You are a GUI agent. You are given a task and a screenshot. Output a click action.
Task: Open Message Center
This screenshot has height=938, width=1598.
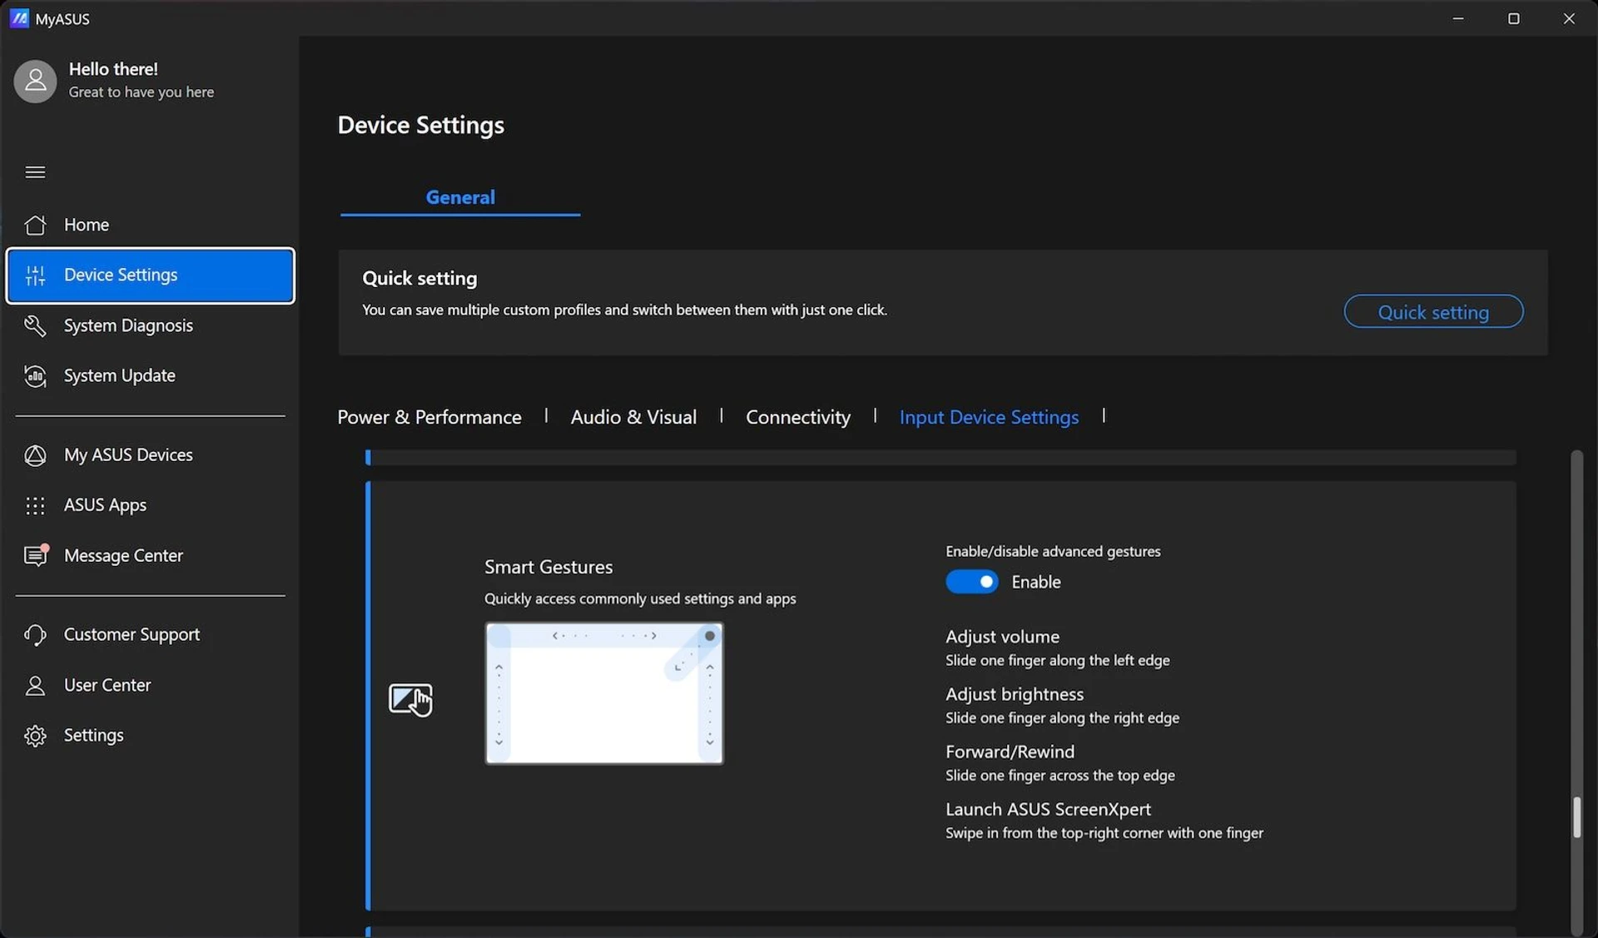[x=150, y=555]
